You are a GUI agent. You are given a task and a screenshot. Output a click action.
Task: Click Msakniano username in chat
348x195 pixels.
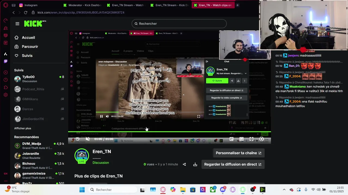click(297, 87)
